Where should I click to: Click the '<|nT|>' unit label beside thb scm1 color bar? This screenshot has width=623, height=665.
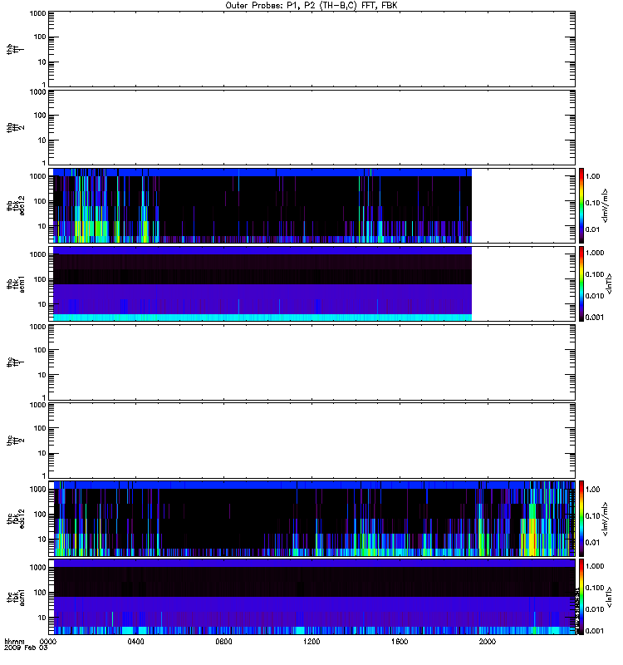[609, 283]
